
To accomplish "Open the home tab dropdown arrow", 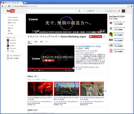I will pos(31,42).
